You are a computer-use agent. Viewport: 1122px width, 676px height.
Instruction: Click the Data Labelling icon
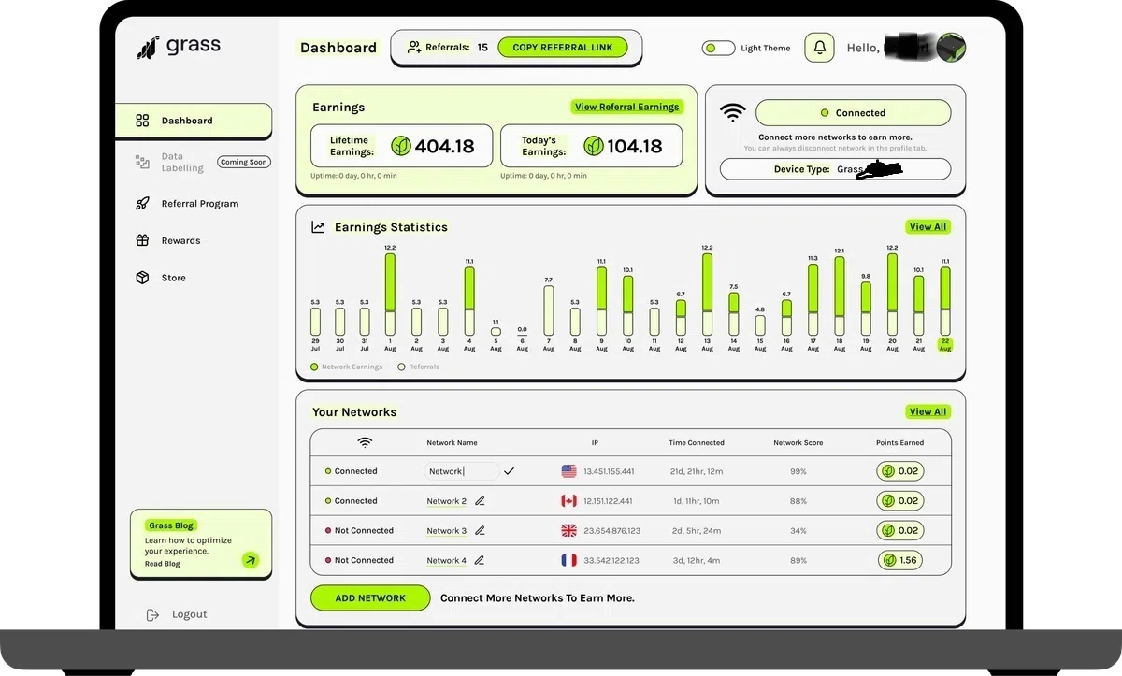142,162
